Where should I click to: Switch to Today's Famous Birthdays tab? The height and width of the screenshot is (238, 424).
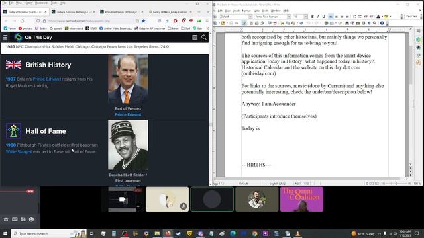73,12
